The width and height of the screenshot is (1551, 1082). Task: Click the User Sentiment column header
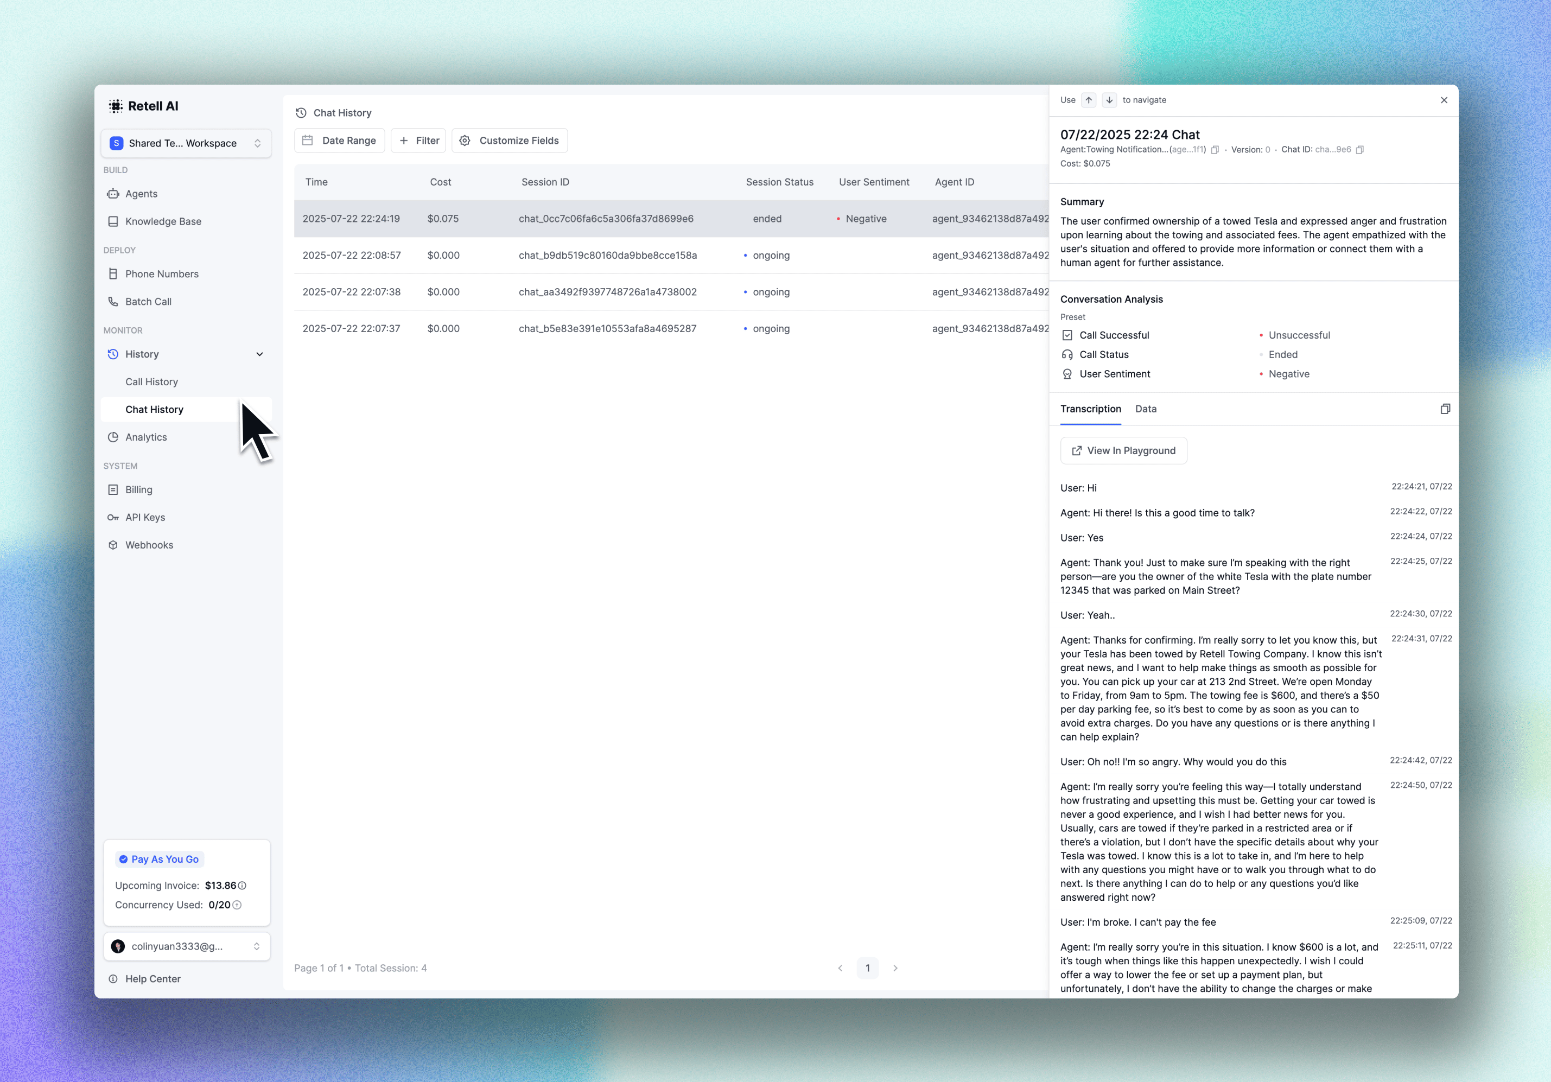coord(874,182)
